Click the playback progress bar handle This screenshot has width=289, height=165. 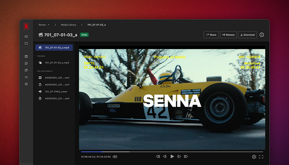coord(102,152)
